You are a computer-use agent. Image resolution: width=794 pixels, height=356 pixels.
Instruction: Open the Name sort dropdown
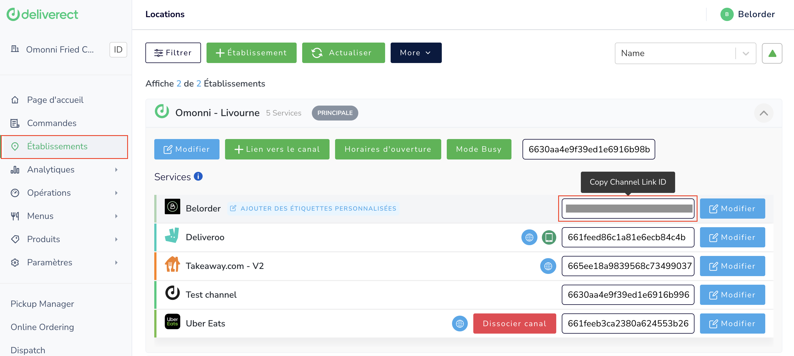(x=685, y=53)
